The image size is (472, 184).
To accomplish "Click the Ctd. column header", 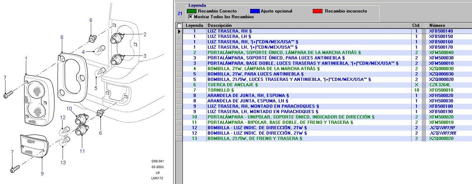I will 416,25.
